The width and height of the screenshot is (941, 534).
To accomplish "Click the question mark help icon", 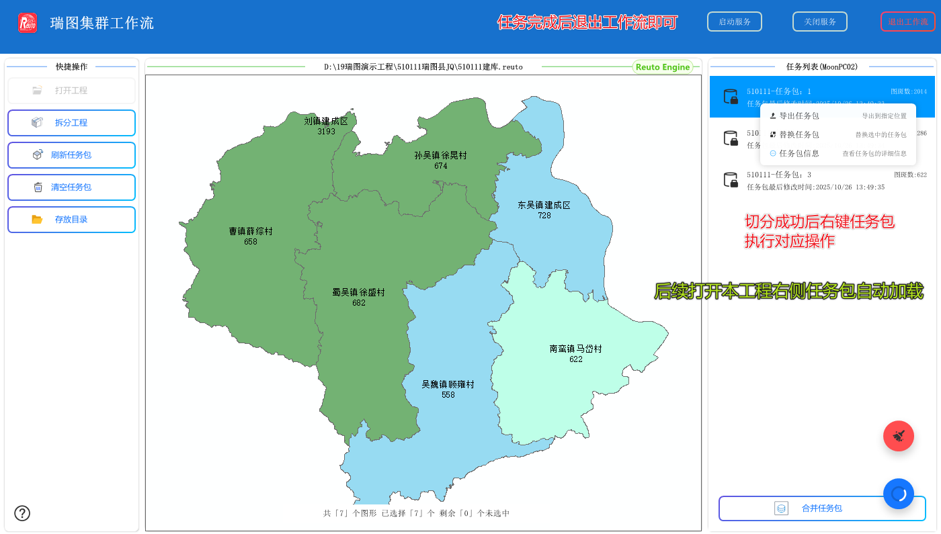I will [x=22, y=513].
